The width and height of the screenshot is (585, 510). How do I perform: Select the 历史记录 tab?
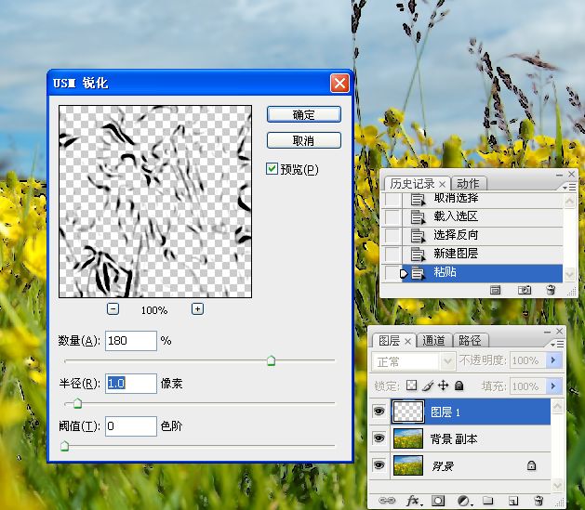tap(412, 184)
